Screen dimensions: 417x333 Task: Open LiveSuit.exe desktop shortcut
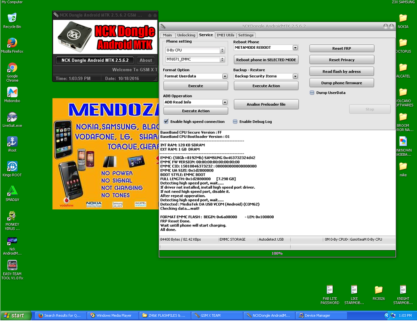pos(12,118)
